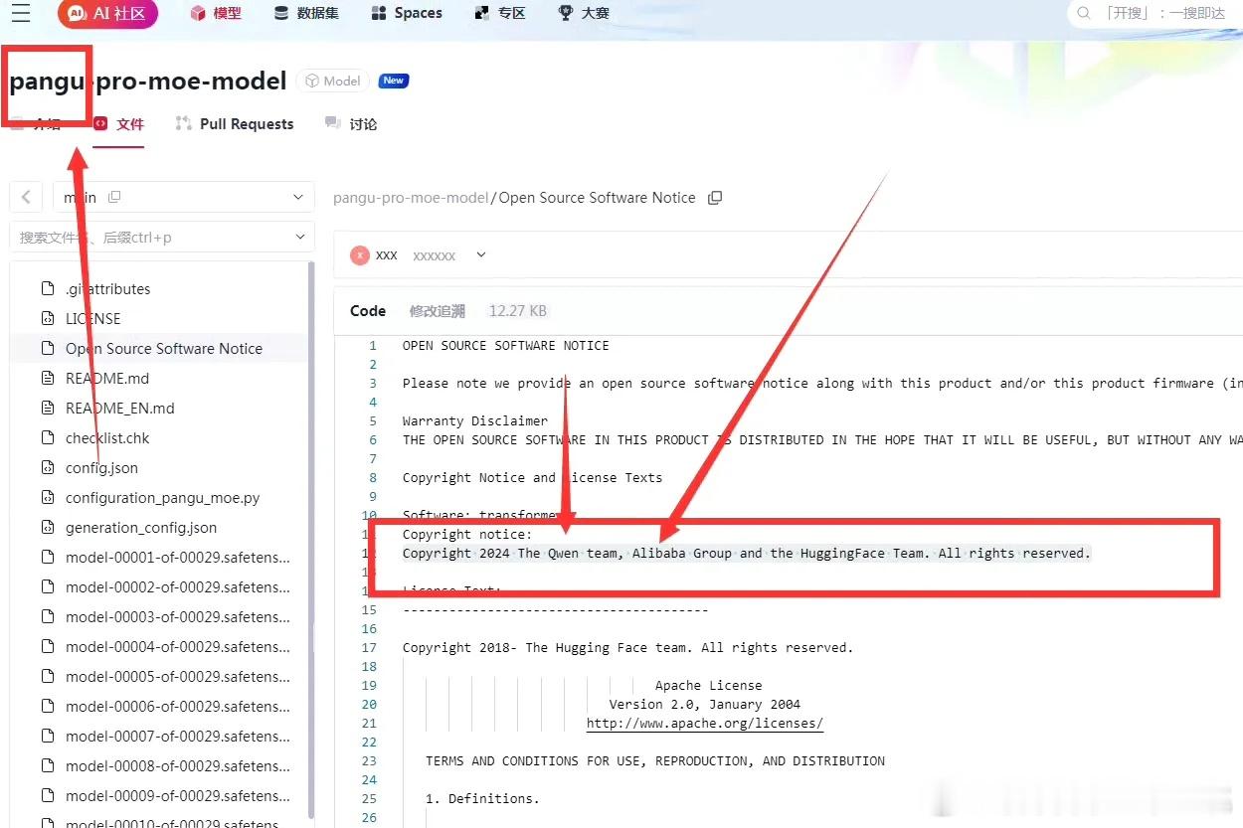Click the New badge
The height and width of the screenshot is (828, 1243).
[x=394, y=81]
